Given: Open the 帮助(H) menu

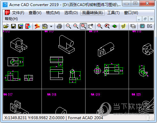Looking at the screenshot, I should 11,19.
